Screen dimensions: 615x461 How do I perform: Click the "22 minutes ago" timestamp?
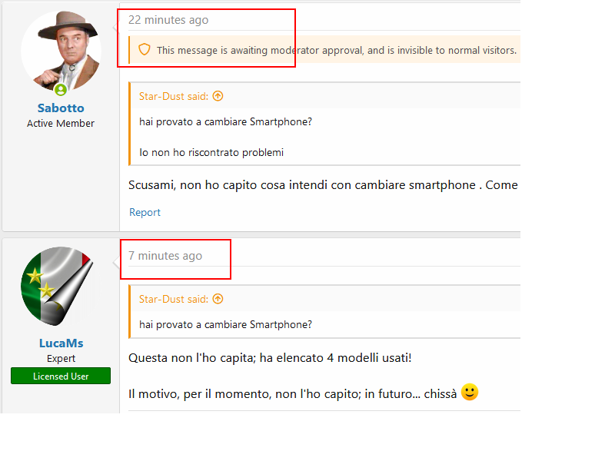coord(168,20)
